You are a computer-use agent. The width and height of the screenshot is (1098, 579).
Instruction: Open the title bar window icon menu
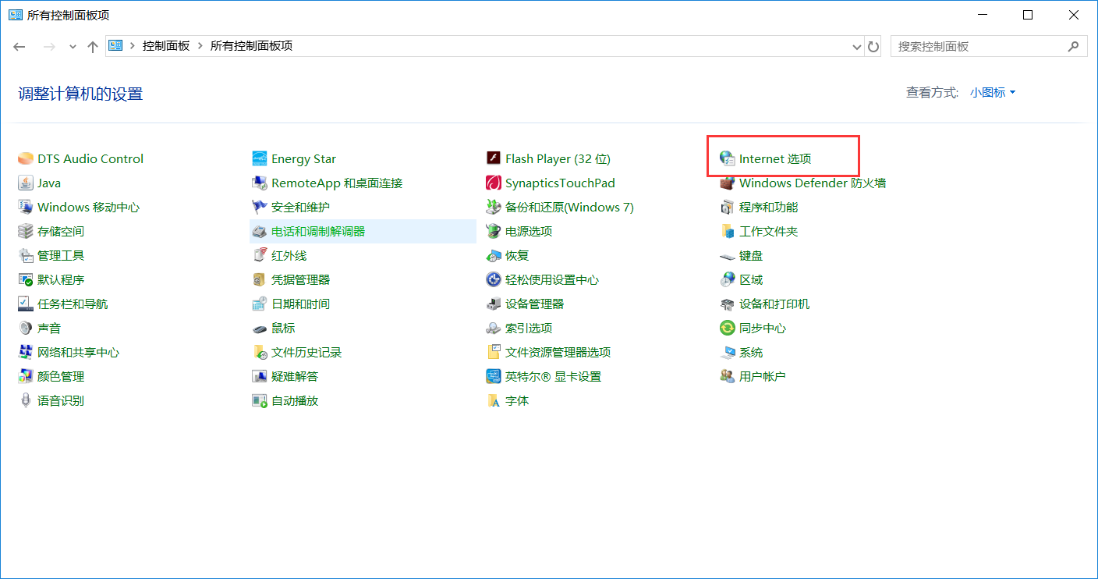[16, 15]
